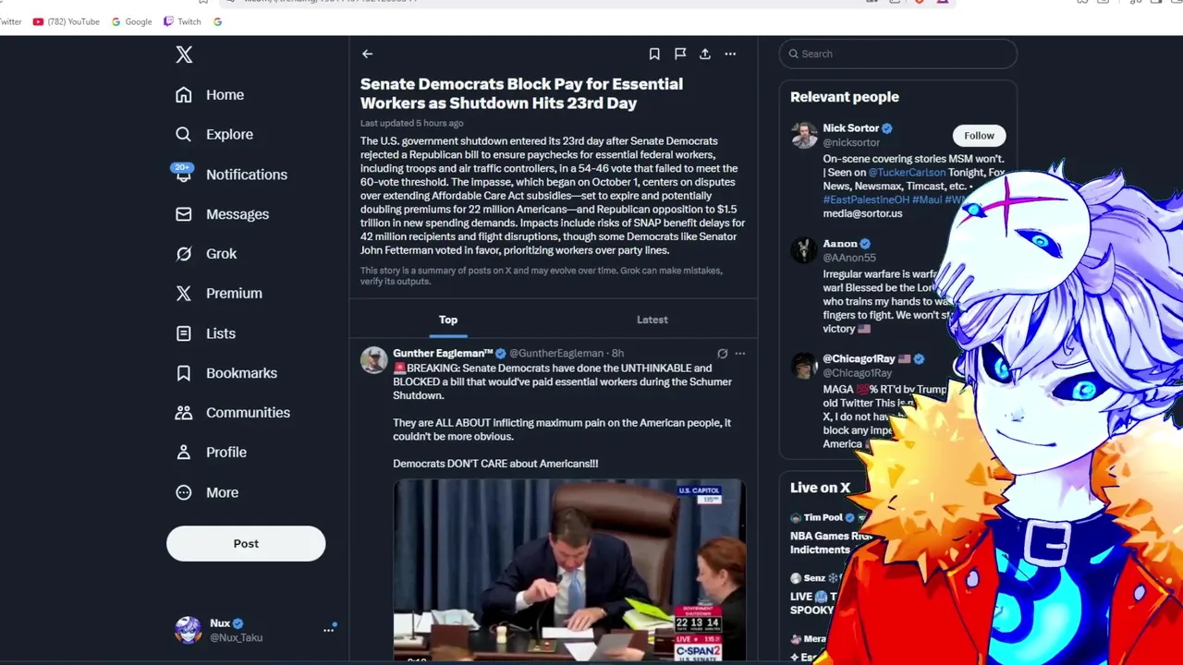Screen dimensions: 1183x665
Task: Open Bookmarks page
Action: (x=226, y=372)
